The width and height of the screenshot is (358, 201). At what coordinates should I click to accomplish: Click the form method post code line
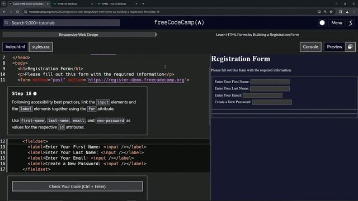pos(103,80)
